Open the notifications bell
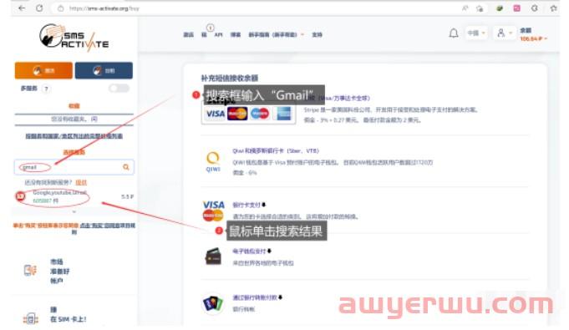The image size is (569, 330). (x=454, y=33)
